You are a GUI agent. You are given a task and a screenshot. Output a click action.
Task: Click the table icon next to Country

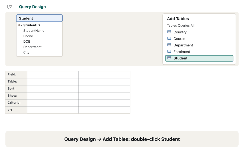point(169,32)
